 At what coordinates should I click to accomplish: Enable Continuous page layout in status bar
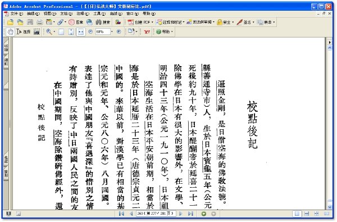tap(307, 214)
